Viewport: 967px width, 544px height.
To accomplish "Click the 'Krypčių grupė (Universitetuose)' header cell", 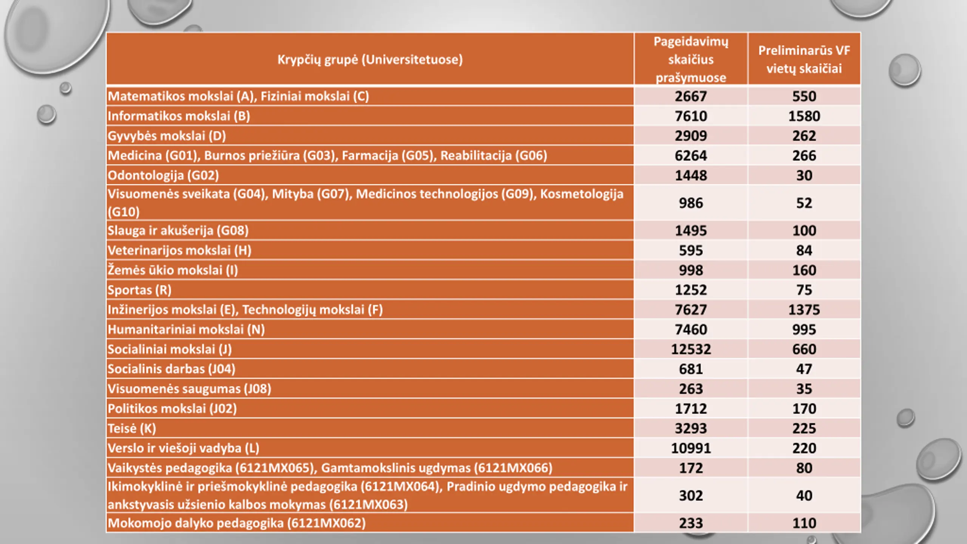I will tap(370, 59).
